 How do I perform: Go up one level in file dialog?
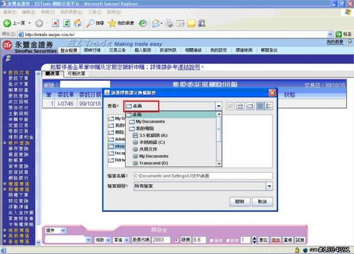(x=230, y=106)
